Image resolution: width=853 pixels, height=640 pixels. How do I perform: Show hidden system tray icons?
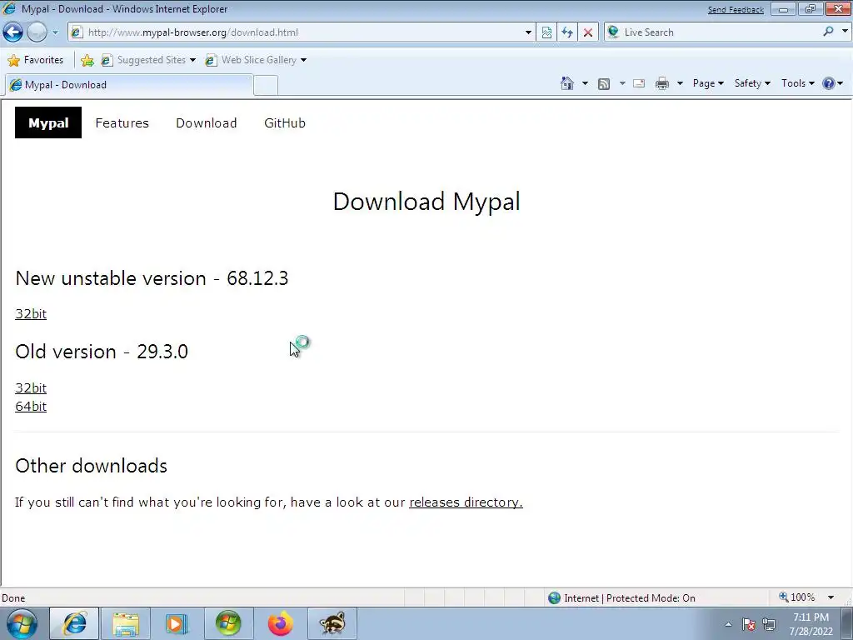point(728,624)
